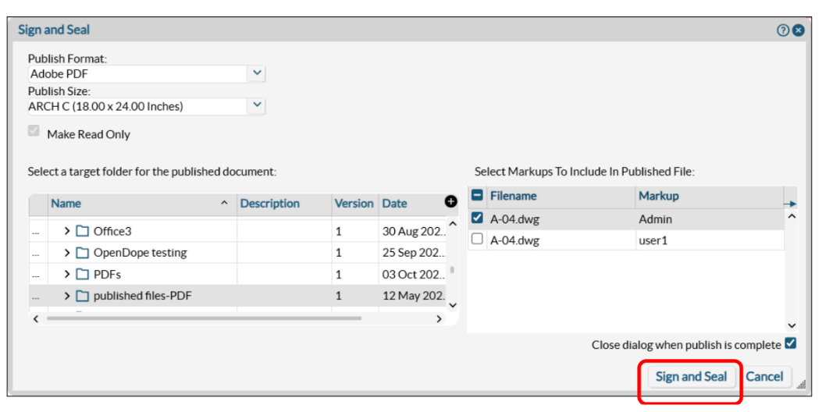Open the Publish Size dropdown
Viewport: 822px width, 412px height.
coord(256,105)
